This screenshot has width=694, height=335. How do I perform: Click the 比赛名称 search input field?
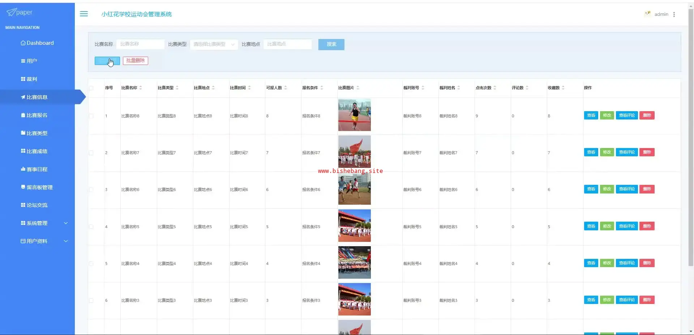click(x=140, y=44)
